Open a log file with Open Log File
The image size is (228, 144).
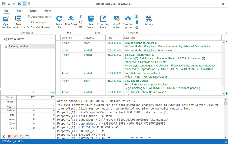(x=6, y=22)
